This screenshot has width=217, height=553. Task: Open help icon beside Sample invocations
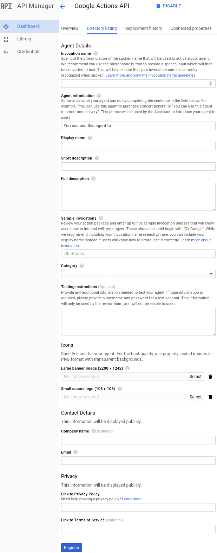101,218
